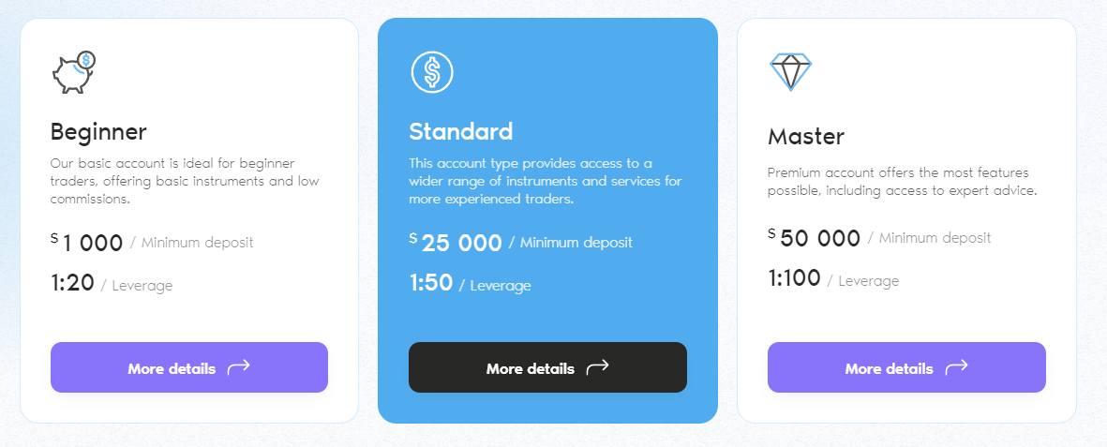Viewport: 1107px width, 447px height.
Task: Click the Beginner account description text
Action: click(172, 181)
